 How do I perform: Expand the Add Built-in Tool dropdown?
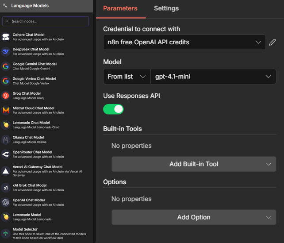click(194, 164)
